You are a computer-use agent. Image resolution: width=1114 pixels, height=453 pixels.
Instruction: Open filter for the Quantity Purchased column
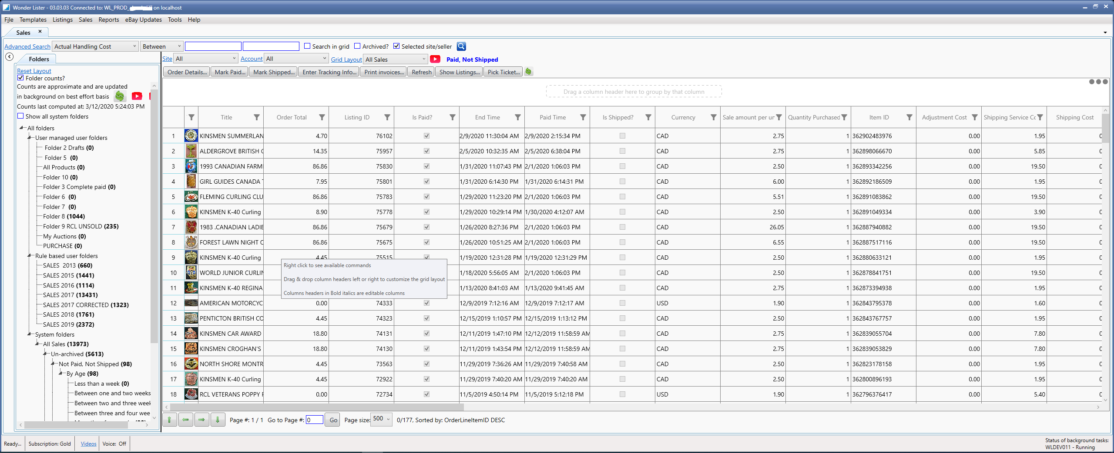pos(844,117)
